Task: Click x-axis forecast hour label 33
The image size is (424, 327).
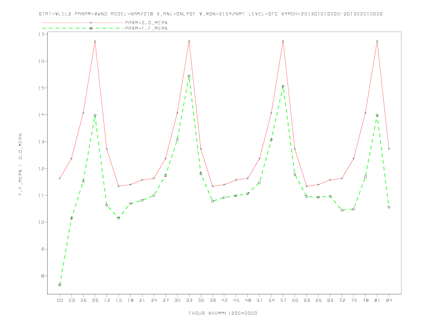Action: pos(189,300)
